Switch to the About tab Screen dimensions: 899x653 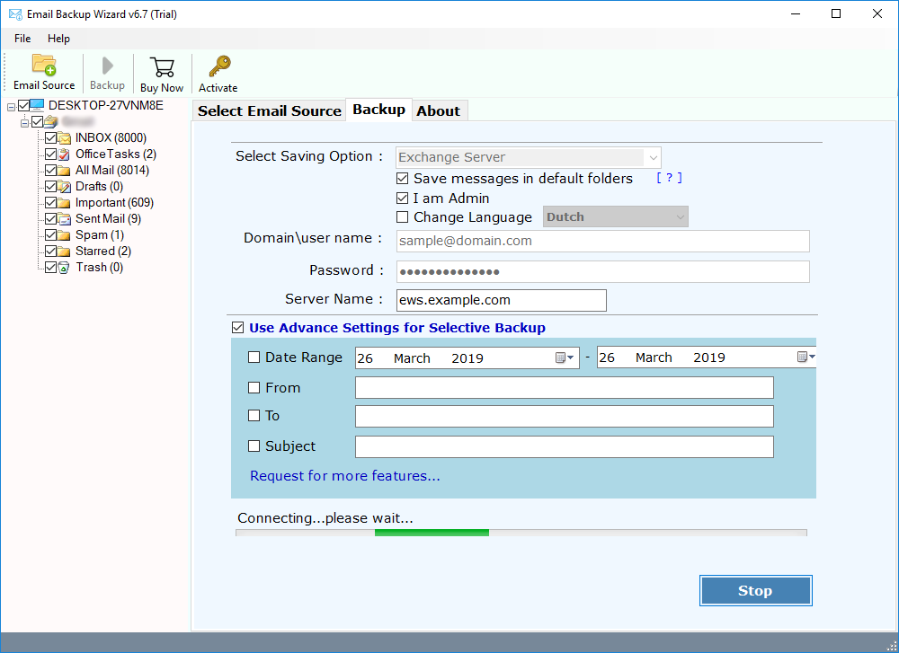439,111
